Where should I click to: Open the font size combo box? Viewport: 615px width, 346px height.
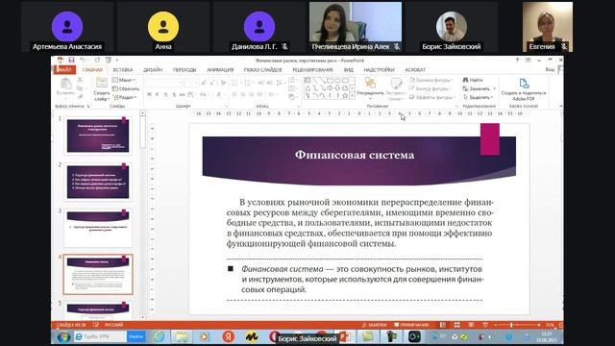point(191,83)
